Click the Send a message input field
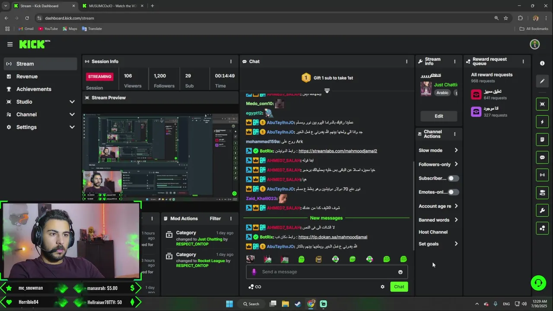Viewport: 553px width, 311px height. [x=327, y=272]
